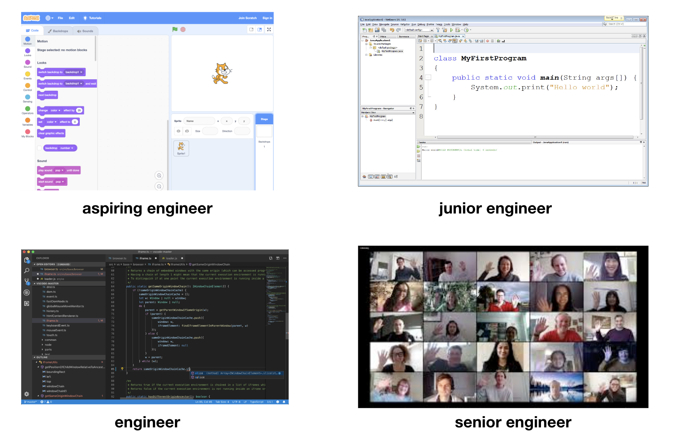
Task: Click the green flag in Scratch
Action: [175, 29]
